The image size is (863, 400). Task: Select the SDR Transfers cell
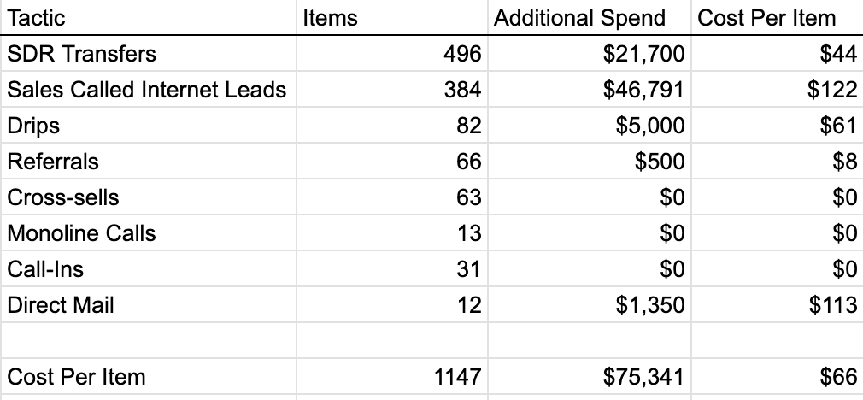149,53
